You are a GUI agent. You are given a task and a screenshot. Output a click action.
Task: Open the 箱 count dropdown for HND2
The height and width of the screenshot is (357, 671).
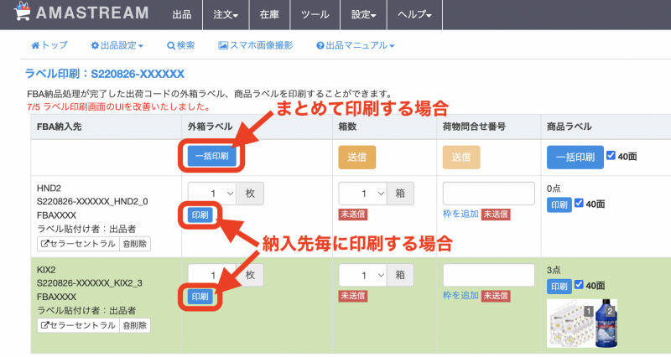tap(363, 194)
